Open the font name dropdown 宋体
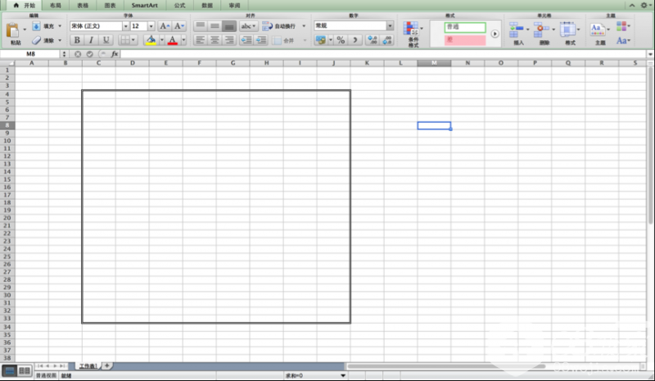 [x=125, y=26]
